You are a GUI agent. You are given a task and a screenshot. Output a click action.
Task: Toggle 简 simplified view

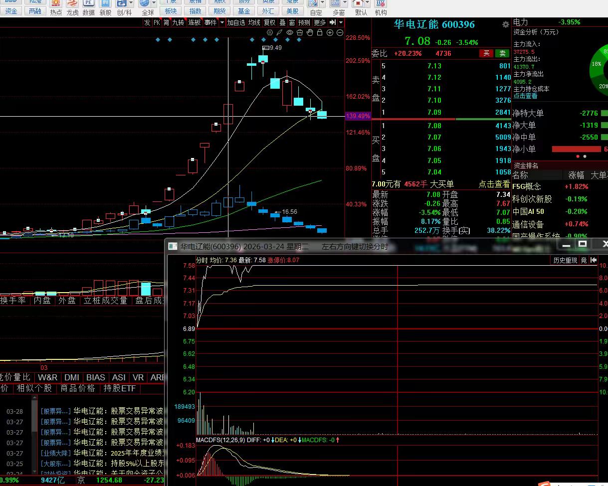pos(166,22)
